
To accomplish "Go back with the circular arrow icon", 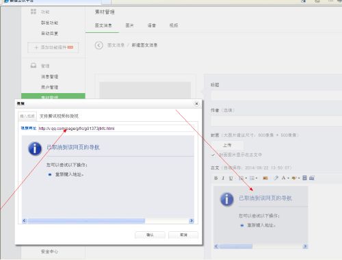I will 98,45.
